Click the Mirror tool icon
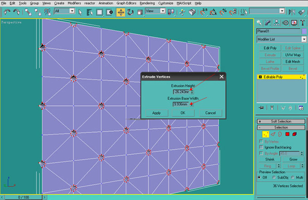308x200 pixels. pos(292,12)
